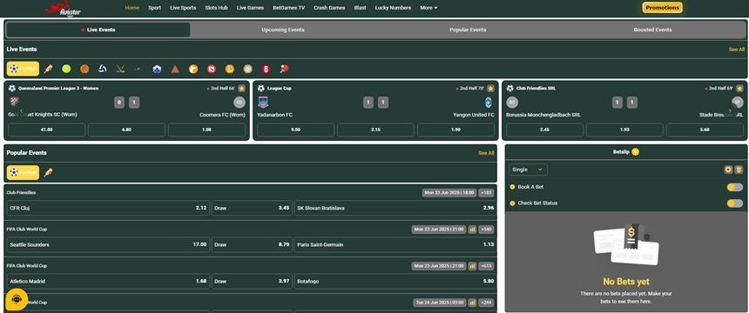749x313 pixels.
Task: Select the cricket bat icon in Live Events
Action: click(x=48, y=69)
